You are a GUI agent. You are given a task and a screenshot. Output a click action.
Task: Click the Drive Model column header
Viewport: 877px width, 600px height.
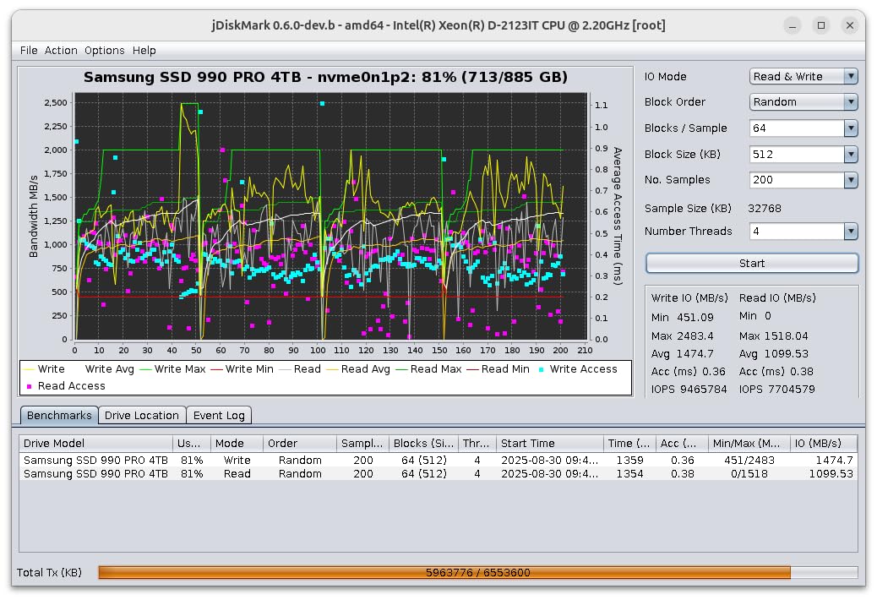tap(96, 444)
